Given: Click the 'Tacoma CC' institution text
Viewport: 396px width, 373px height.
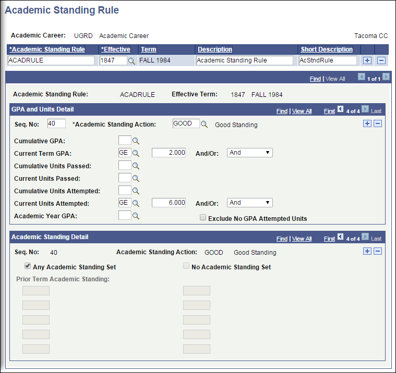Looking at the screenshot, I should 371,36.
